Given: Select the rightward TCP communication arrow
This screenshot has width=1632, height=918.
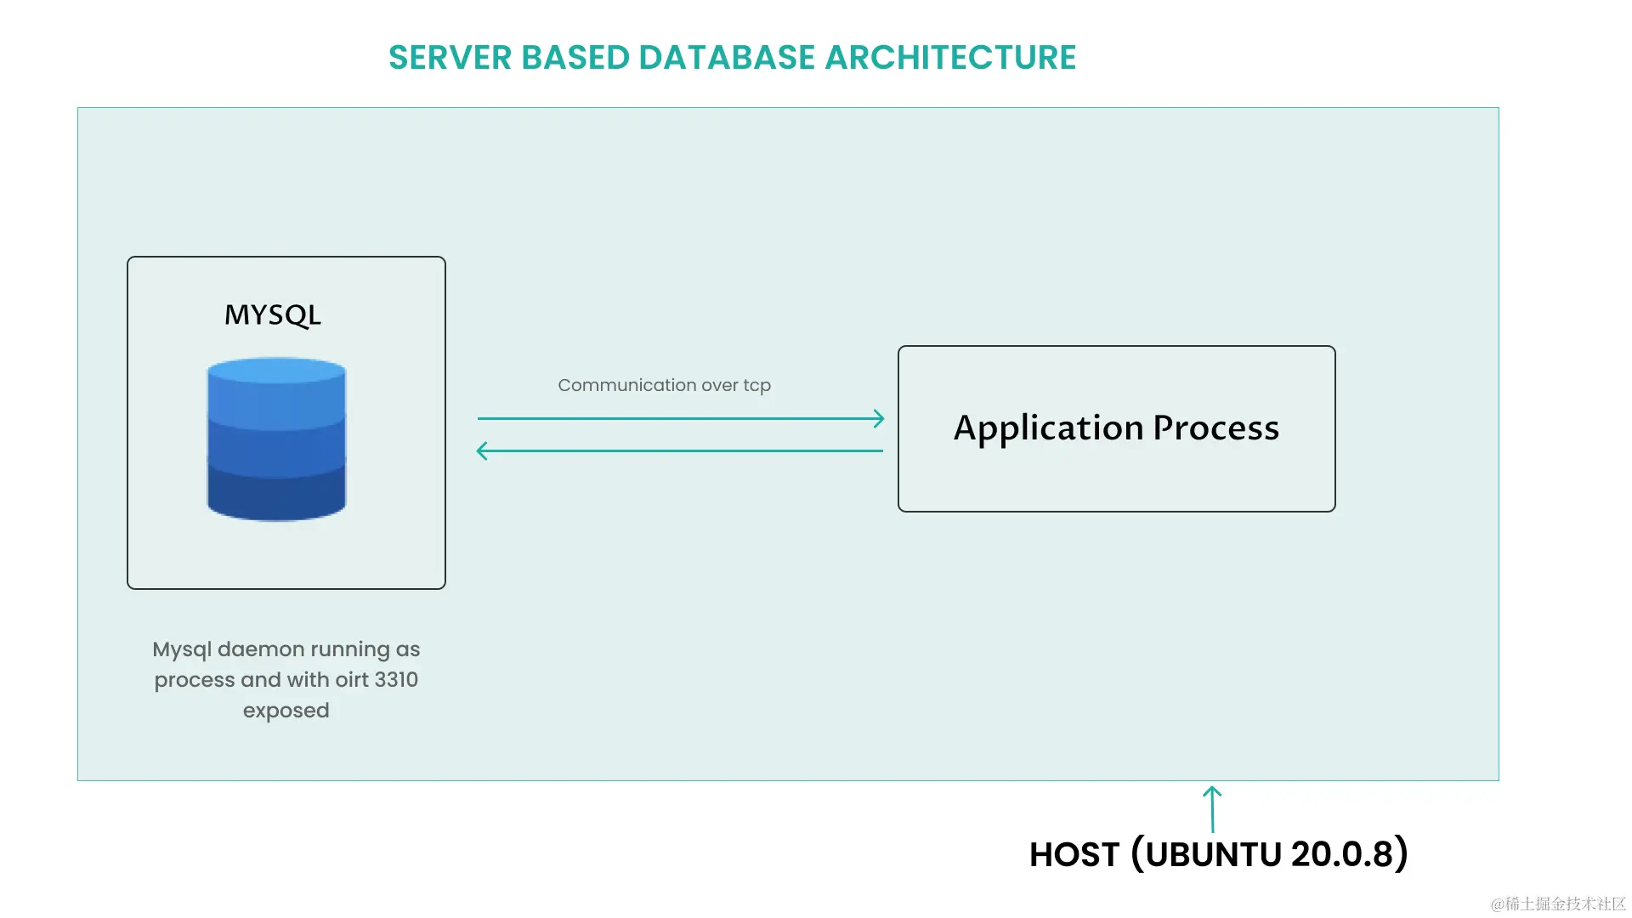Looking at the screenshot, I should pos(680,418).
